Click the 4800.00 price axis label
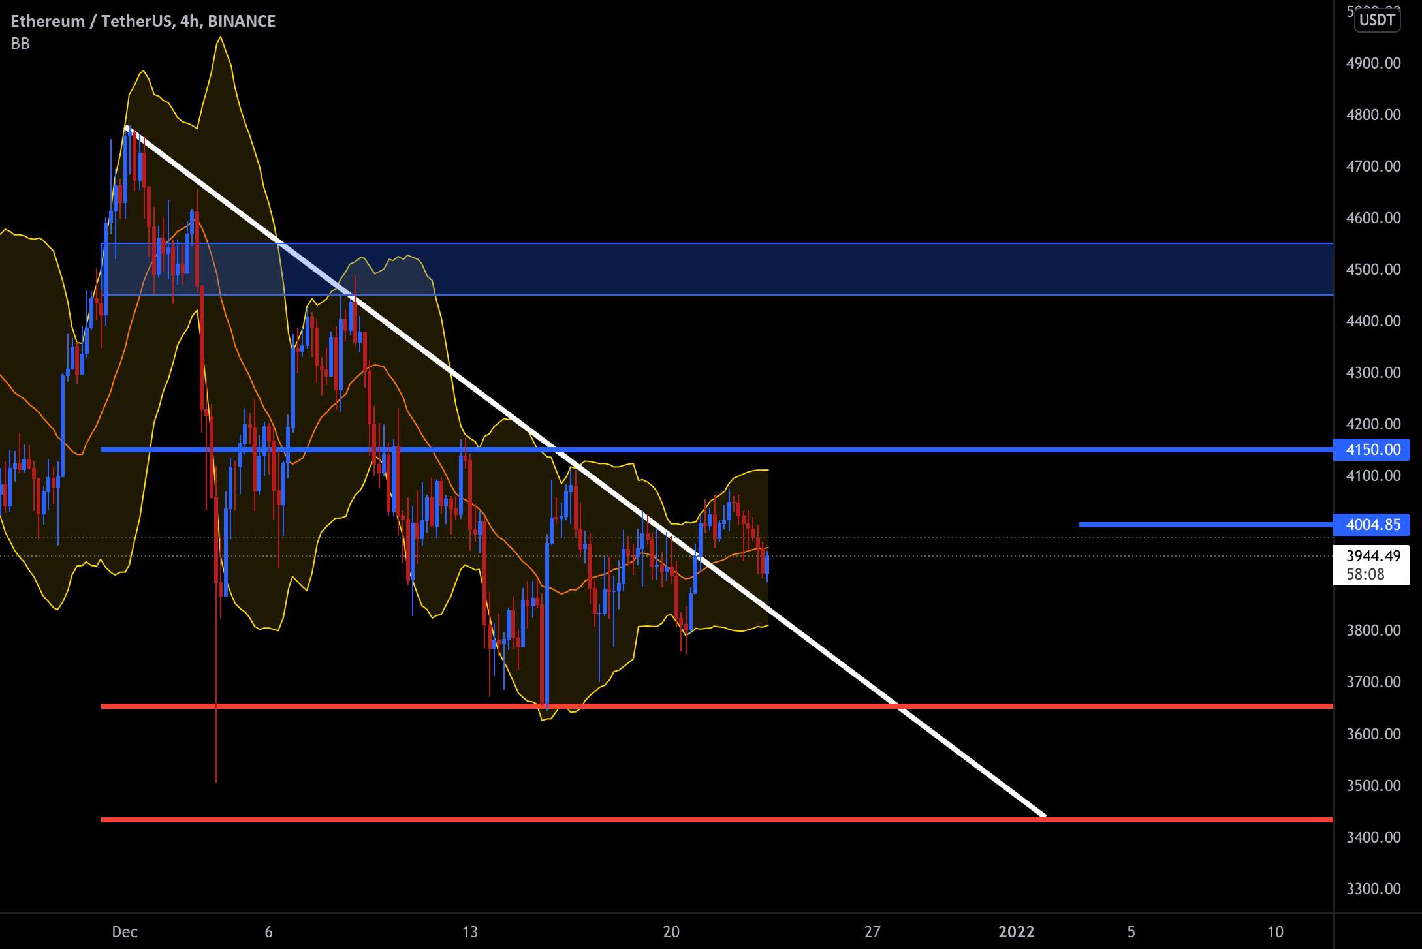Viewport: 1422px width, 949px height. [x=1373, y=115]
